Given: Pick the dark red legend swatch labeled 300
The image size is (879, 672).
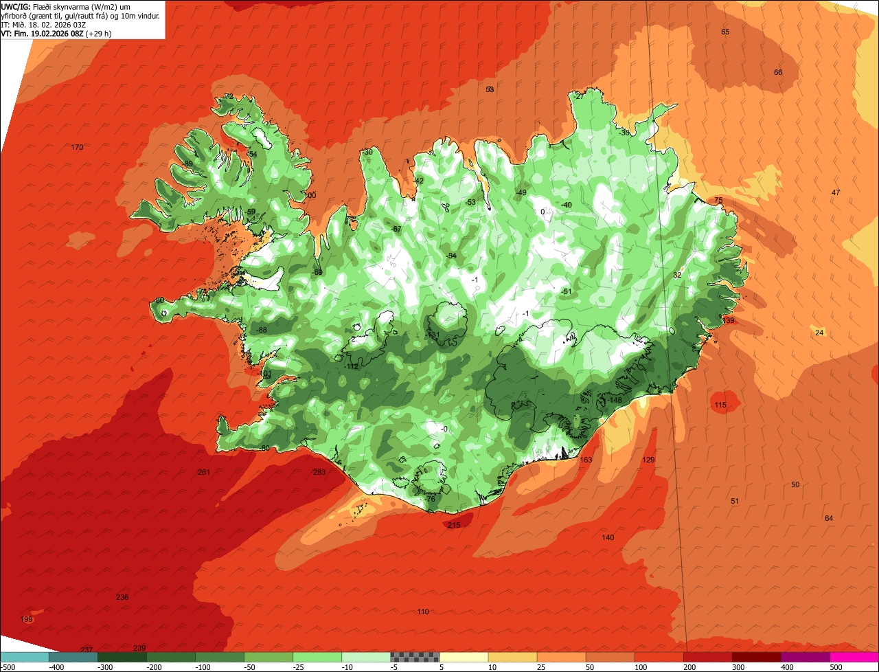Looking at the screenshot, I should click(x=757, y=657).
